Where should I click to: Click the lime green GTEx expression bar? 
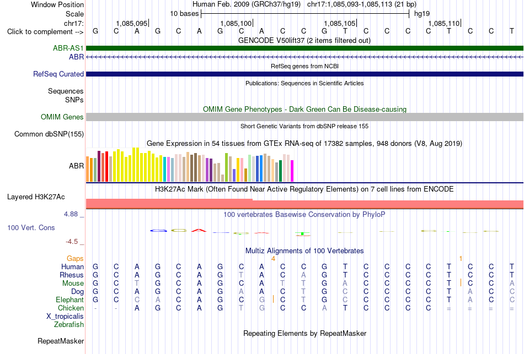(x=226, y=167)
